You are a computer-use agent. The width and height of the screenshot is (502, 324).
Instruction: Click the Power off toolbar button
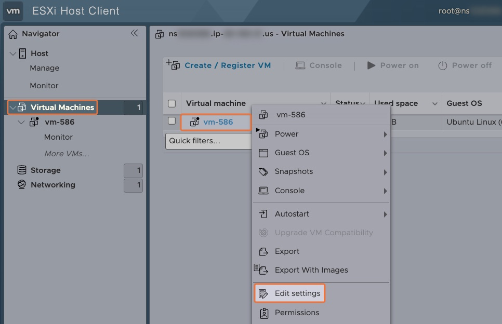(x=465, y=65)
